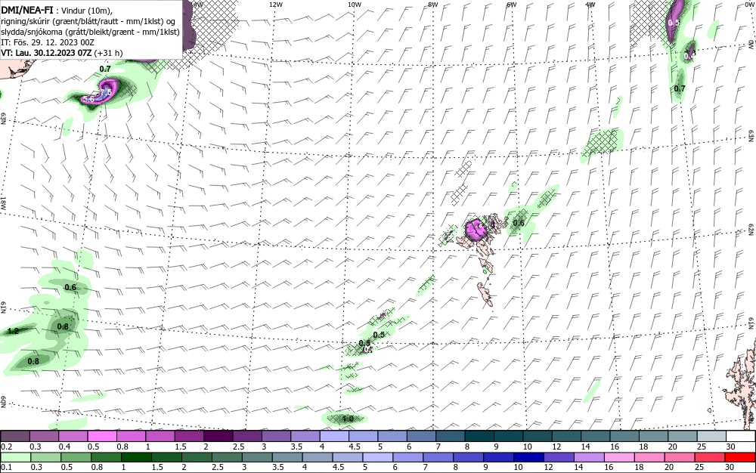Click the '(+31 h)' forecast offset text

tap(108, 53)
